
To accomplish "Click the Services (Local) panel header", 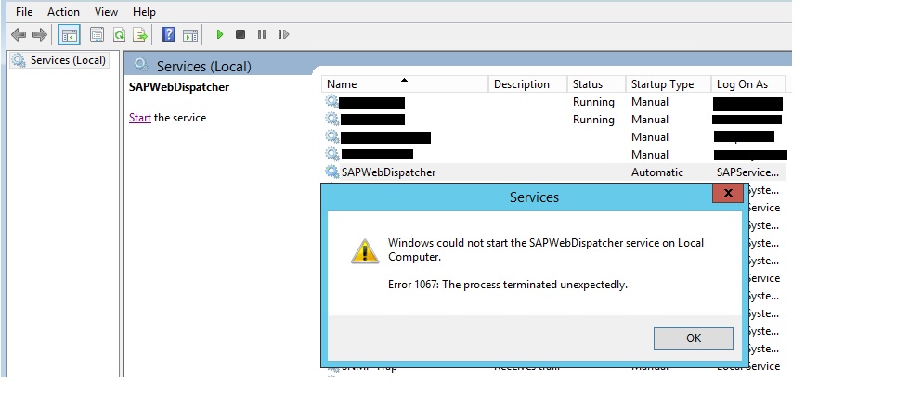I will [x=203, y=66].
